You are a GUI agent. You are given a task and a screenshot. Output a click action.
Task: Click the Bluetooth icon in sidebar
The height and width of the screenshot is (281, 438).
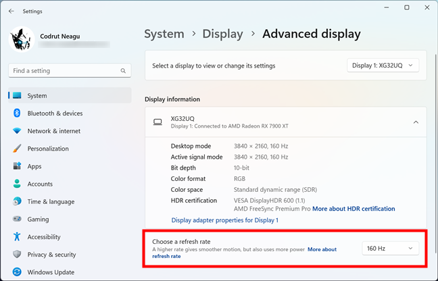pyautogui.click(x=17, y=113)
